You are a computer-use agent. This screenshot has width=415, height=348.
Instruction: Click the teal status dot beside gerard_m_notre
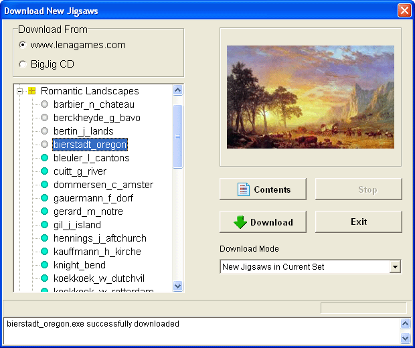tap(44, 211)
